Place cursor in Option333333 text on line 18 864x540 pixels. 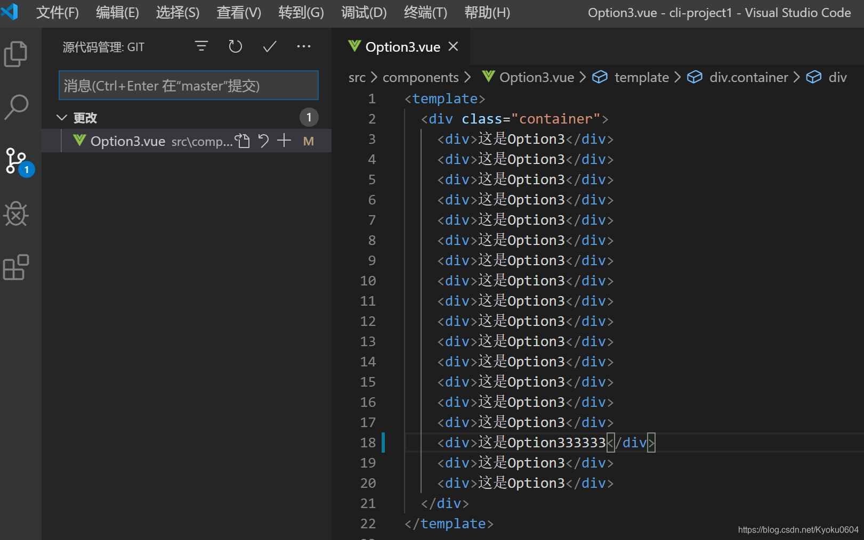[556, 443]
